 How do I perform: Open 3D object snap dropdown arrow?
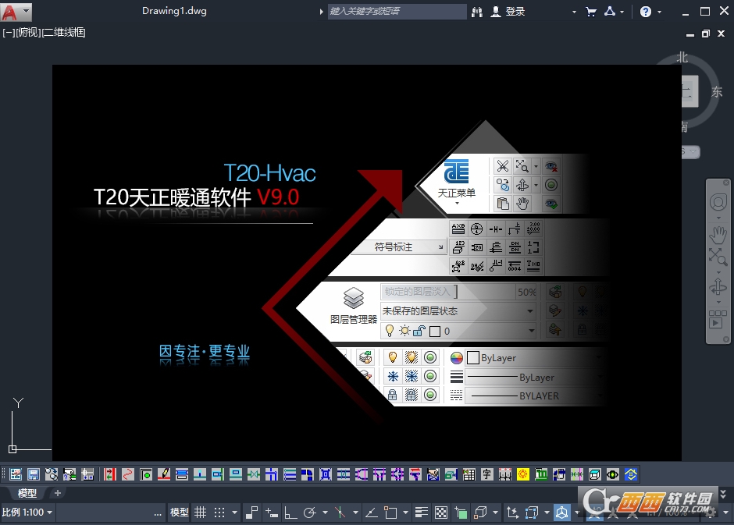pos(495,513)
